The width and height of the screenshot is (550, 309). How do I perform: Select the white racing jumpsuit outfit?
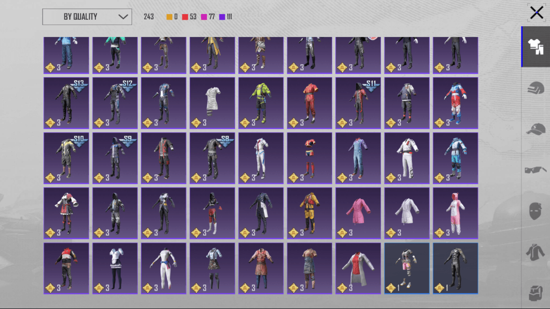[x=164, y=268]
